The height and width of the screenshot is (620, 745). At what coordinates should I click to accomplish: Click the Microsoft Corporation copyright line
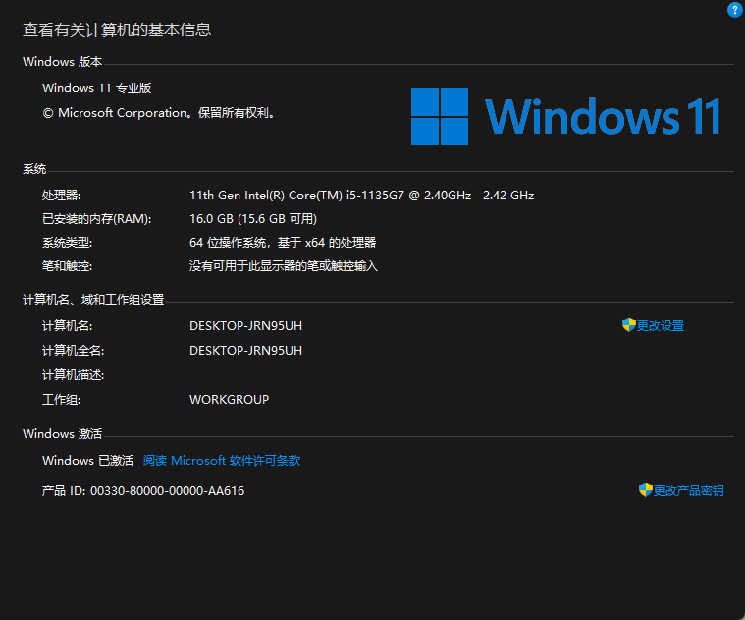(x=158, y=113)
